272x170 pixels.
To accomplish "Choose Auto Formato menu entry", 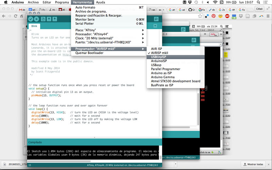I will [109, 7].
